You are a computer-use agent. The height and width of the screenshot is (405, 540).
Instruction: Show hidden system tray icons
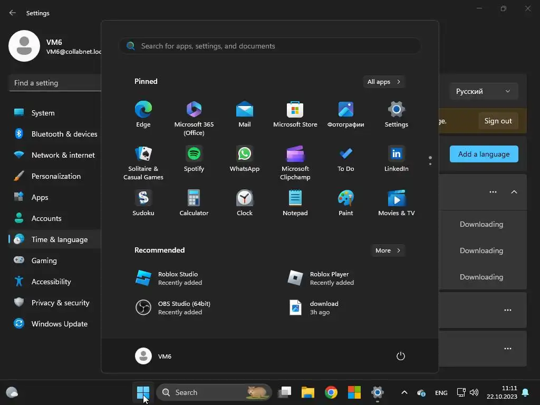click(x=404, y=392)
